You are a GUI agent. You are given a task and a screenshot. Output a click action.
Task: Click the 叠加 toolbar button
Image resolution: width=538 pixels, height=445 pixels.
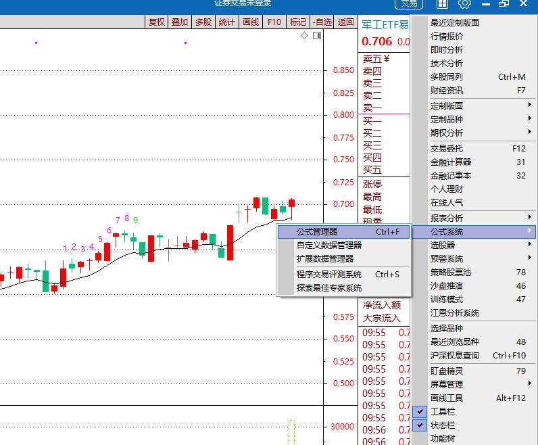(x=180, y=22)
